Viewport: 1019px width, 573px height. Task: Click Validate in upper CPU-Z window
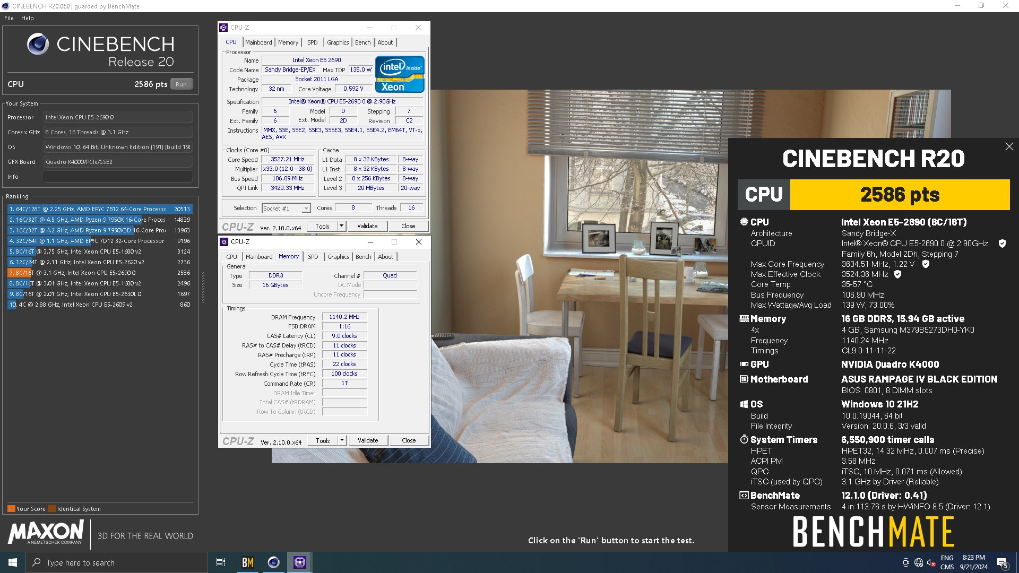point(367,226)
